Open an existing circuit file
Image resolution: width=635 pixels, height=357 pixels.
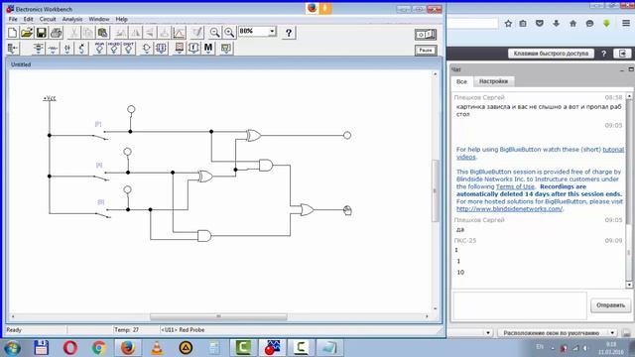(27, 33)
